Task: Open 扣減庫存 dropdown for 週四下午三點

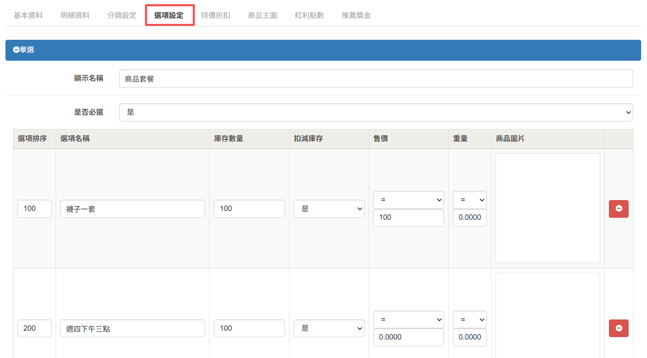Action: (329, 328)
